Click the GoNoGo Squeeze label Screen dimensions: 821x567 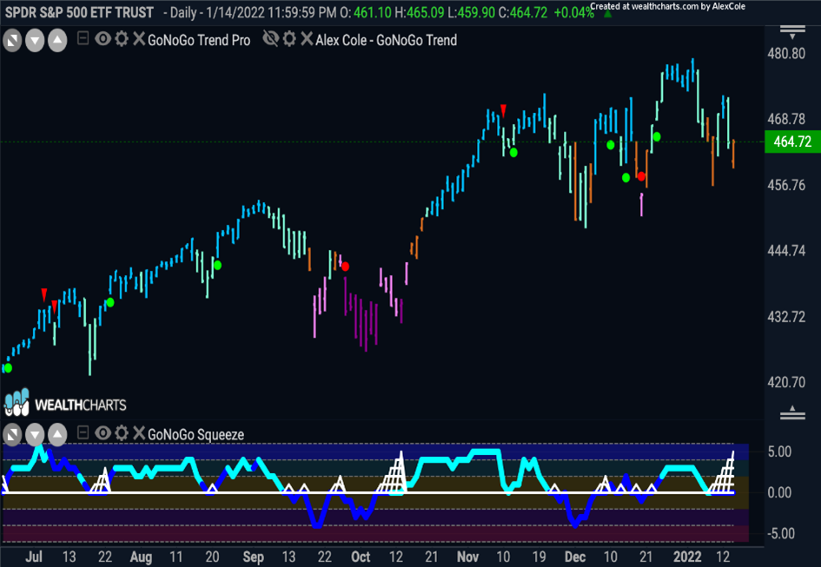point(195,434)
